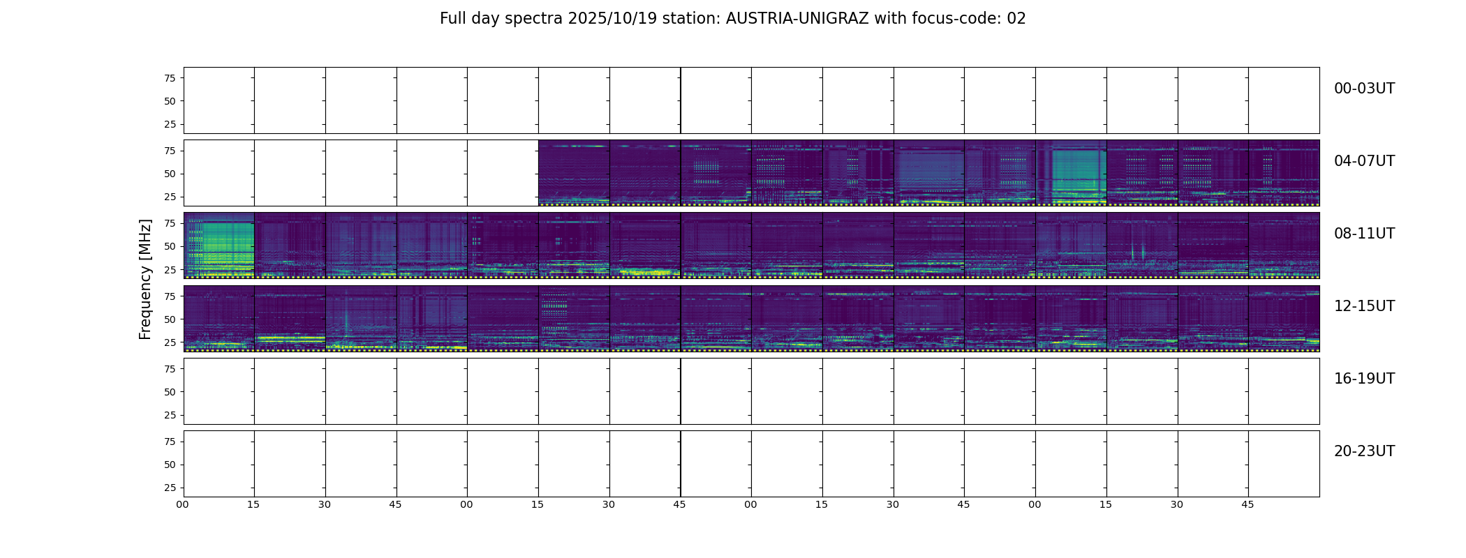Click the empty 04:00–04:15 panel in 04-07UT row
The height and width of the screenshot is (558, 1466).
219,173
